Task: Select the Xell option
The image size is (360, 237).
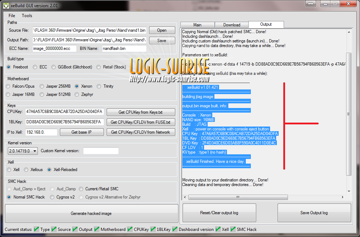Action: [x=13, y=170]
